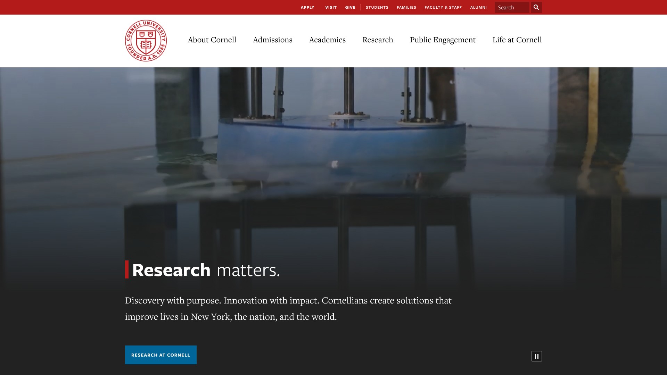Pause the hero background video
667x375 pixels.
[536, 356]
